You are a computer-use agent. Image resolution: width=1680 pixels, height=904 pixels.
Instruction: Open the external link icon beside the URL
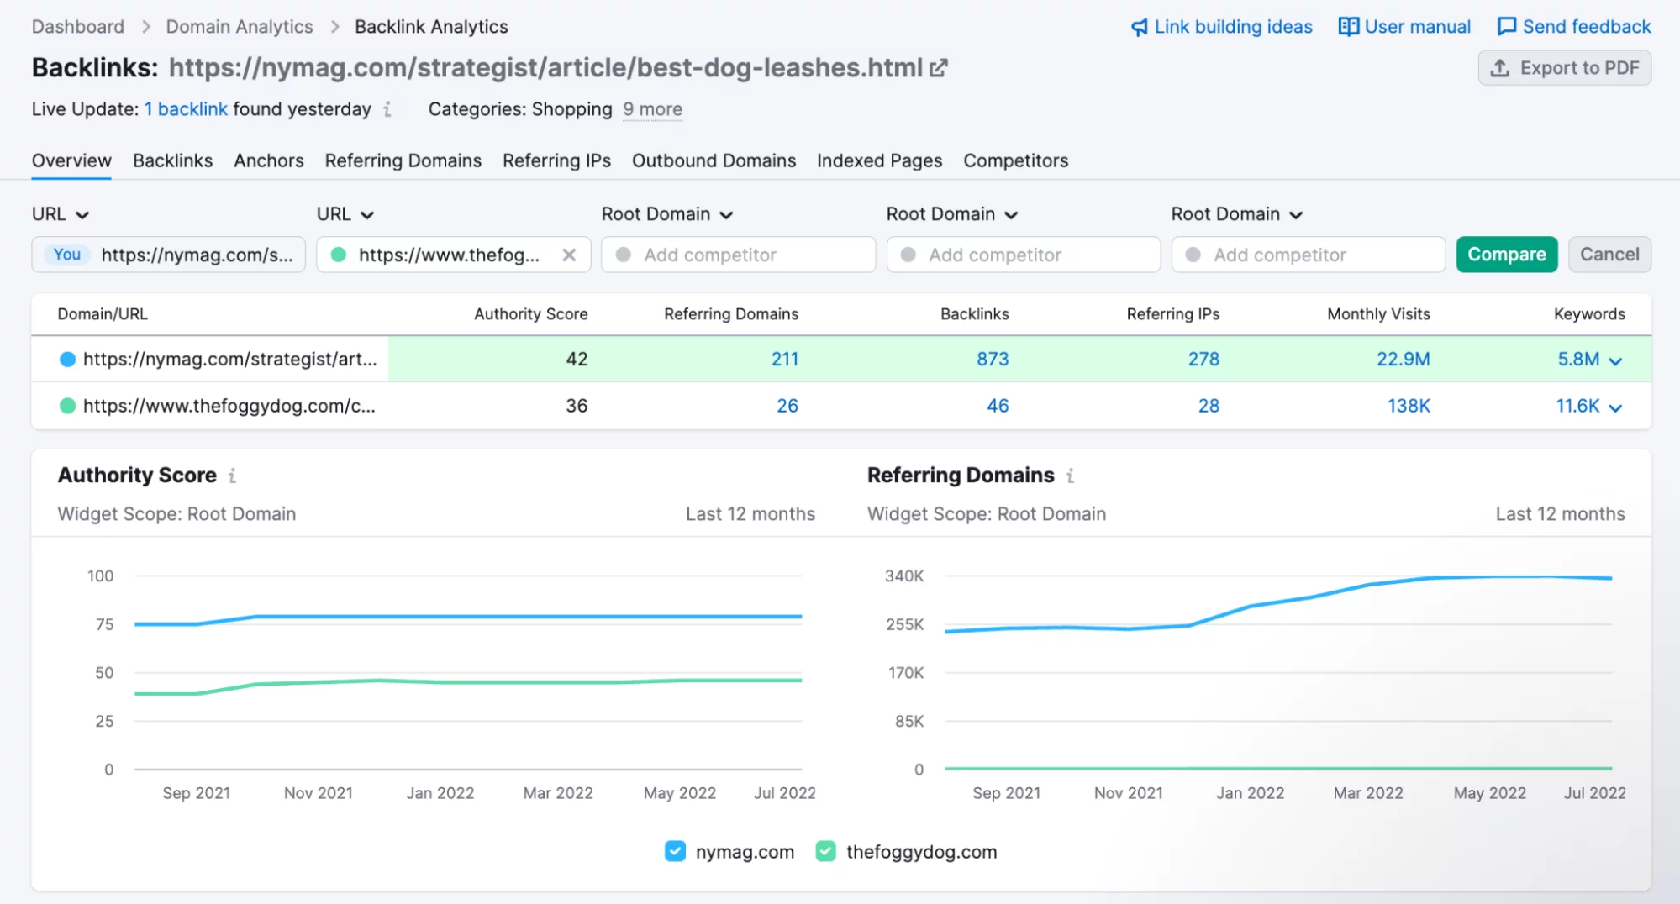click(939, 68)
